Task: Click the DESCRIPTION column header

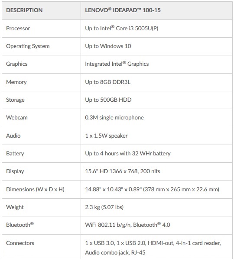Action: click(x=24, y=10)
